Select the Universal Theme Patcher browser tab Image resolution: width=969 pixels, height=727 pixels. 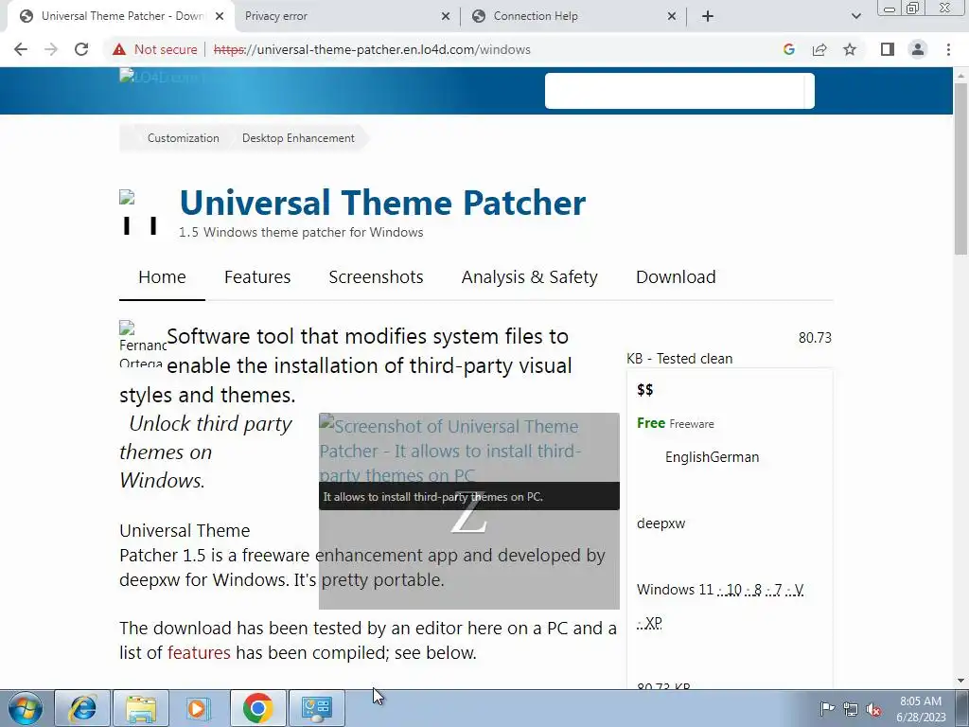120,16
